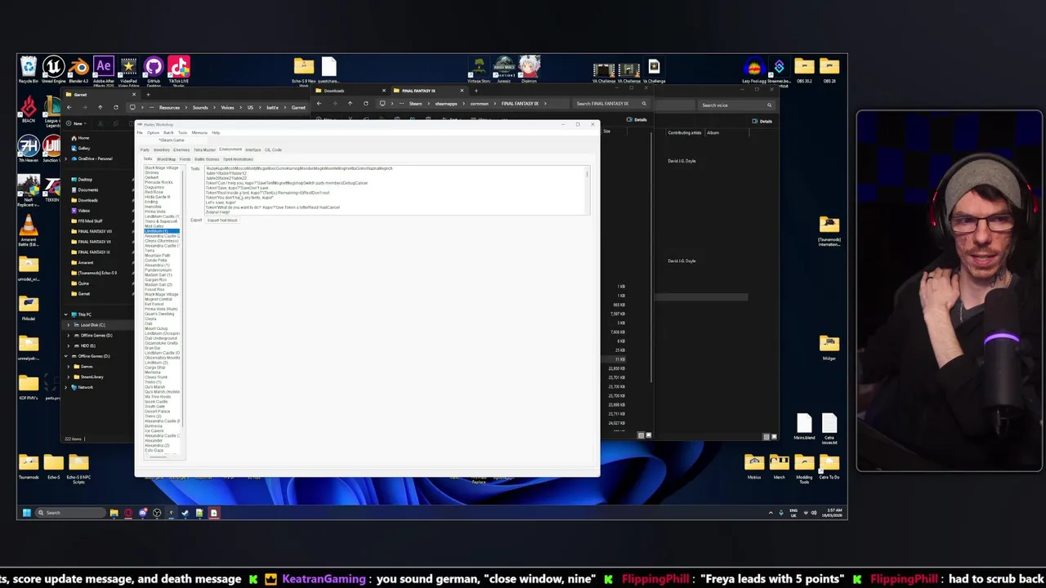Screen dimensions: 1046x588
Task: Expand the HDD (E:) drive node
Action: tap(69, 345)
